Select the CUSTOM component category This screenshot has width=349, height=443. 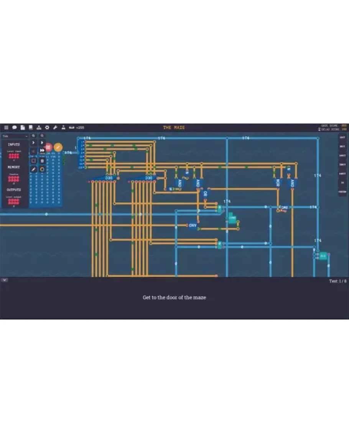pos(342,192)
